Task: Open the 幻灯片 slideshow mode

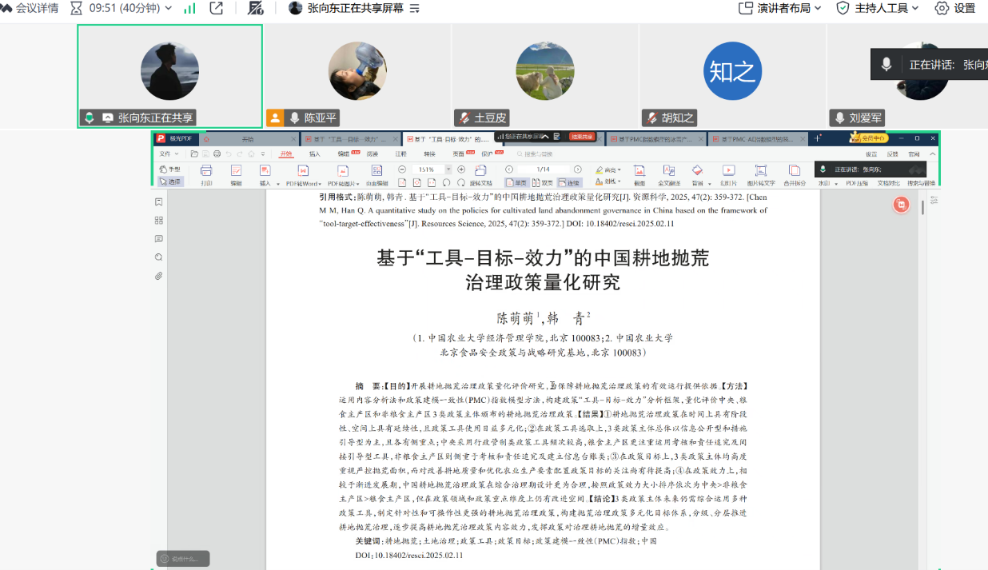Action: click(729, 174)
